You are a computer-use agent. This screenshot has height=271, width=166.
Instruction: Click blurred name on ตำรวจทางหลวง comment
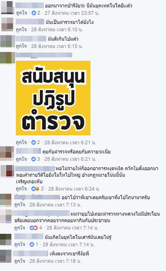41,213
